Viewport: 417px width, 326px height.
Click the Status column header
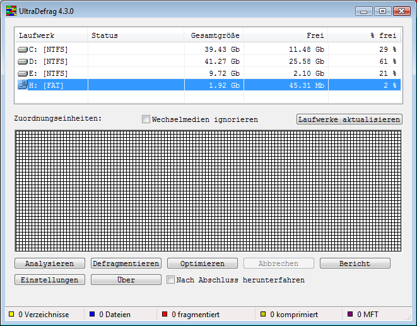click(x=136, y=35)
